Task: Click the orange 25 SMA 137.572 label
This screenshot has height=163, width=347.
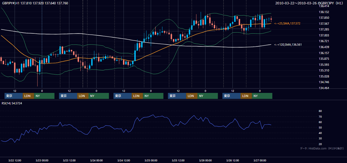Action: click(x=287, y=24)
